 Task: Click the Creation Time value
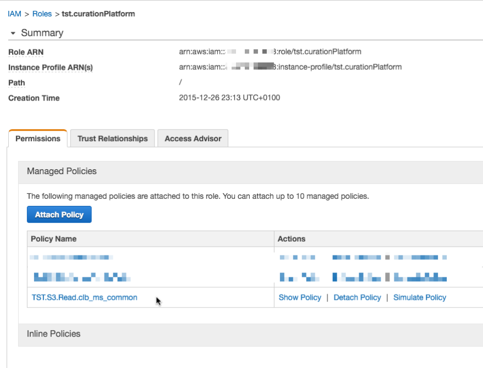coord(229,98)
